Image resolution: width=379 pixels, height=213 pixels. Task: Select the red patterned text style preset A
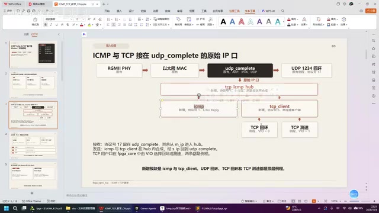click(x=241, y=22)
